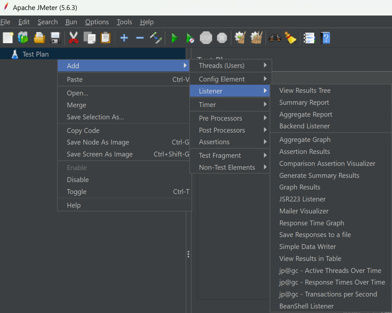The height and width of the screenshot is (313, 392).
Task: Add jp@gc - Transactions per Second
Action: [331, 294]
